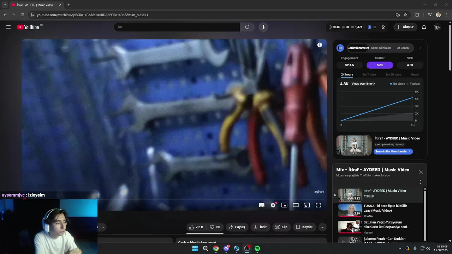
Task: Show hidden system tray icons chevron
Action: click(x=400, y=248)
